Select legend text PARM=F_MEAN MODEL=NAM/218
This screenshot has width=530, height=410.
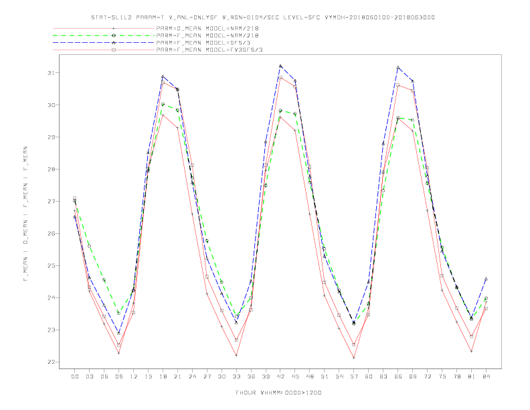[207, 36]
